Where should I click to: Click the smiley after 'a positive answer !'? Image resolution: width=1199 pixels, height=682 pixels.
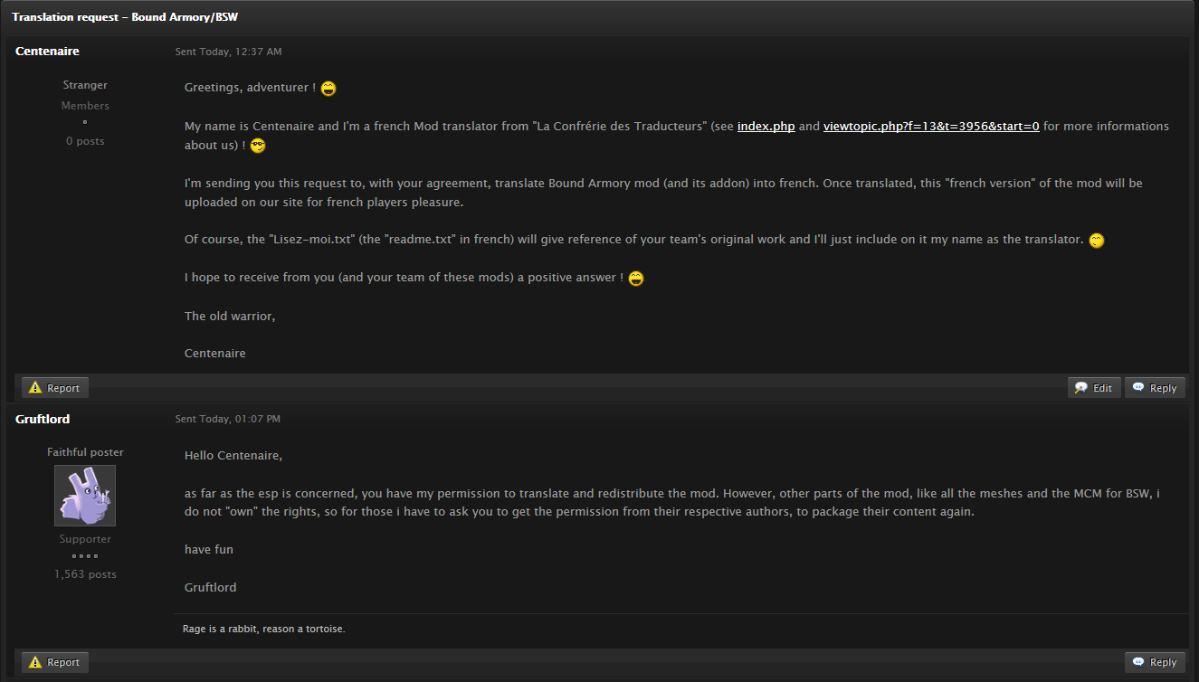pos(636,279)
